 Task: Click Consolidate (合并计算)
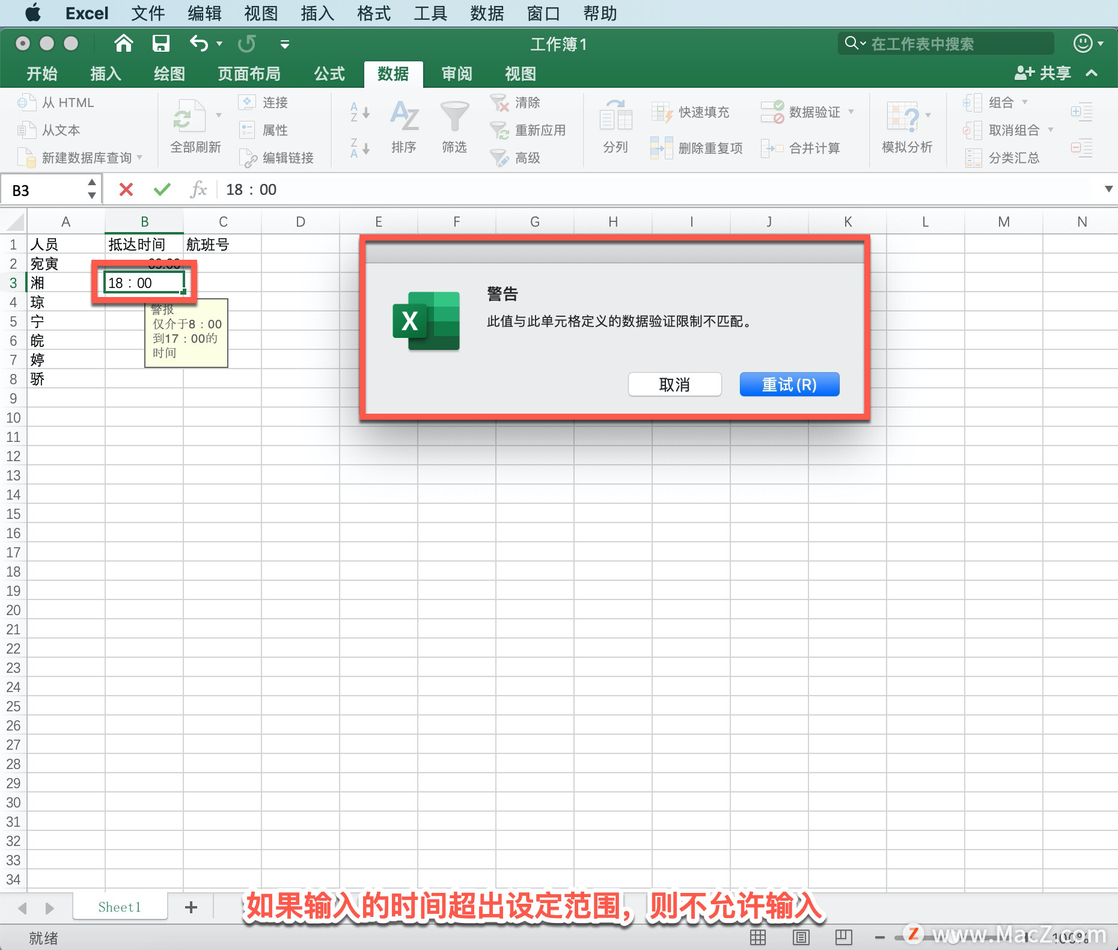(x=801, y=148)
